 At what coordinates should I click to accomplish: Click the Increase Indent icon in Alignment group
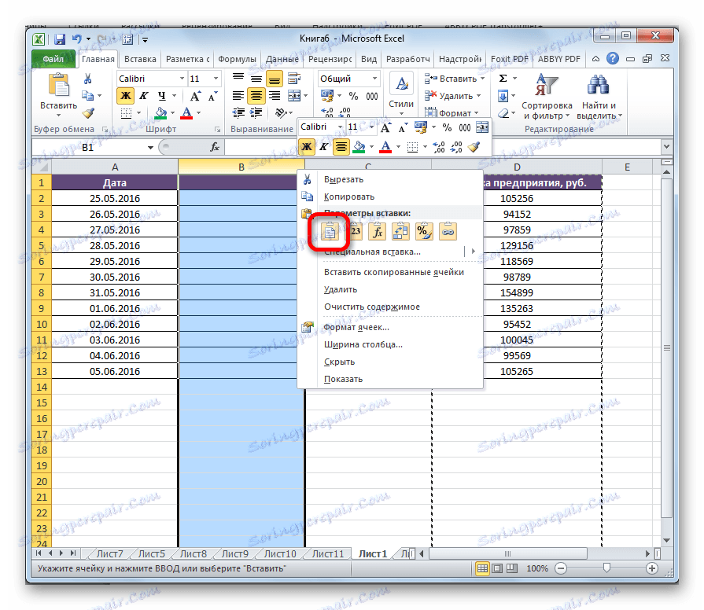tap(256, 113)
